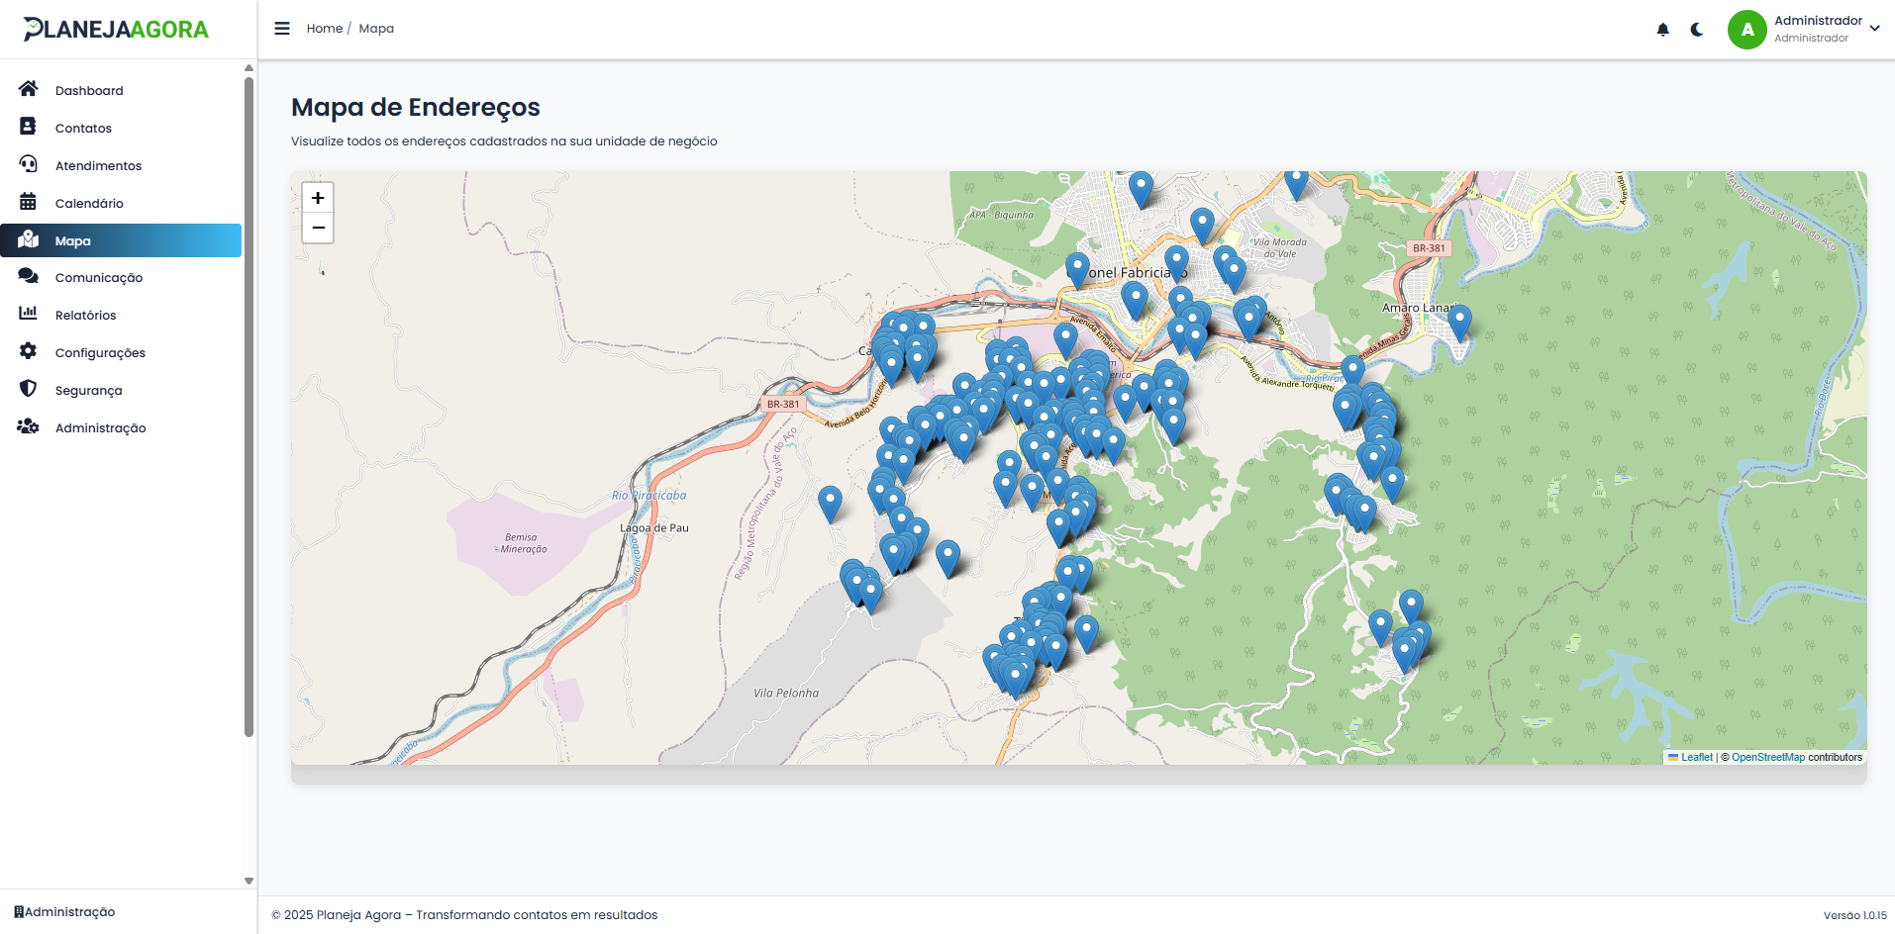Open the Relatórios chart icon
Screen dimensions: 1895x934
click(x=28, y=314)
